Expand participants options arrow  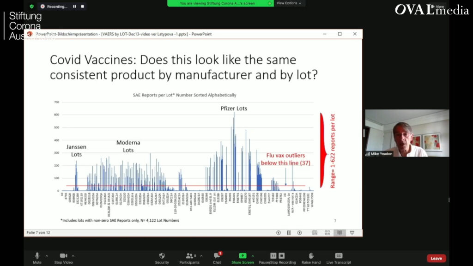point(201,256)
